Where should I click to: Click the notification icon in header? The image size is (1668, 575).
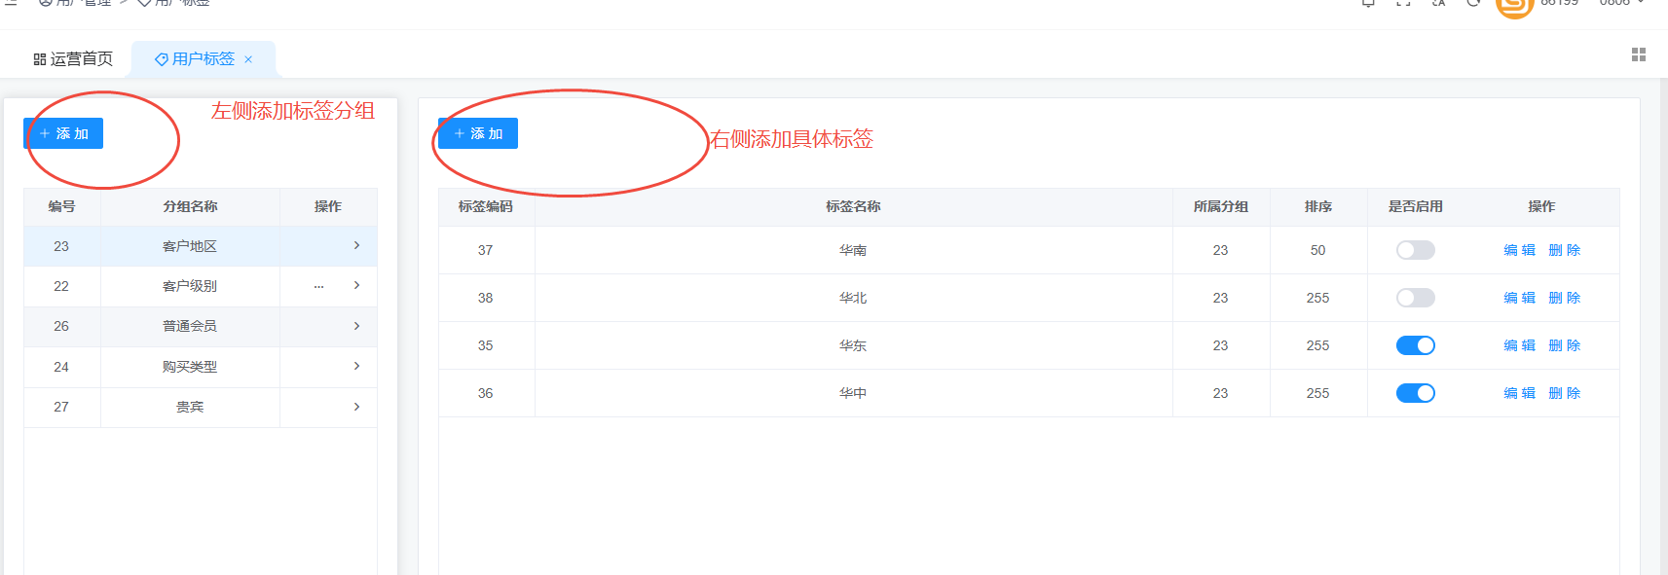(x=1368, y=3)
